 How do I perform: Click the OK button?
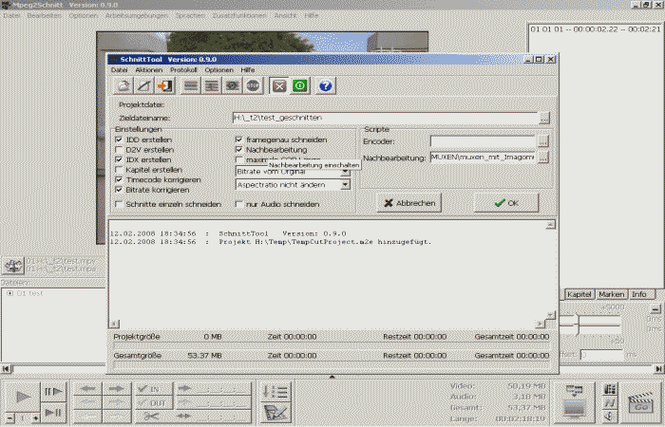[505, 203]
